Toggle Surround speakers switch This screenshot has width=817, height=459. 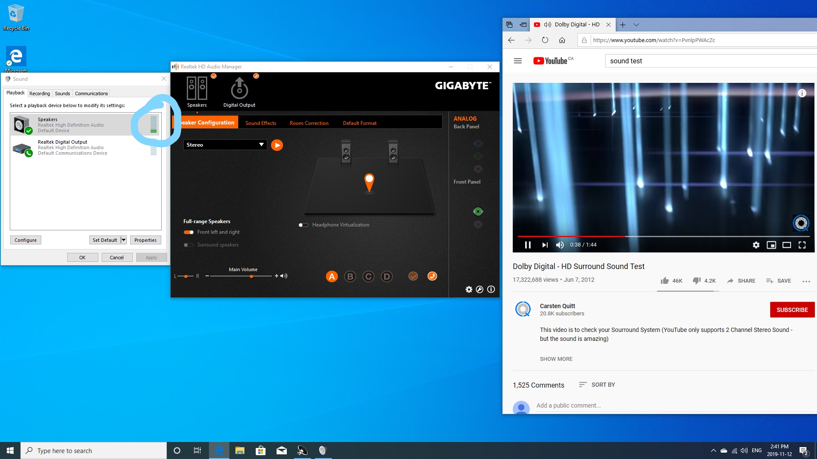coord(189,245)
